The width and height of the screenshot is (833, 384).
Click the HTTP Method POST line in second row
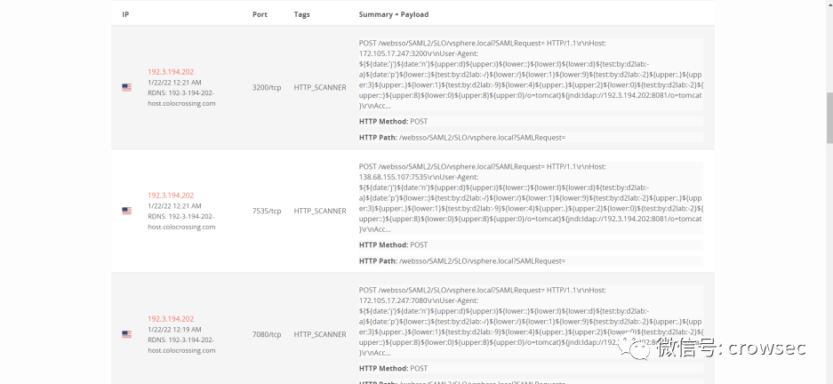393,244
